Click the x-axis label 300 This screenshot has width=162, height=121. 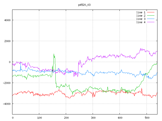coord(93,118)
